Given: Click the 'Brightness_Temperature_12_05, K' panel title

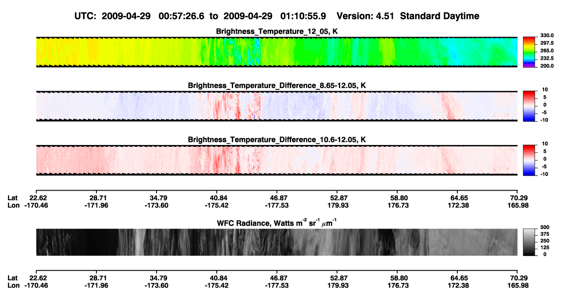Looking at the screenshot, I should click(x=277, y=31).
